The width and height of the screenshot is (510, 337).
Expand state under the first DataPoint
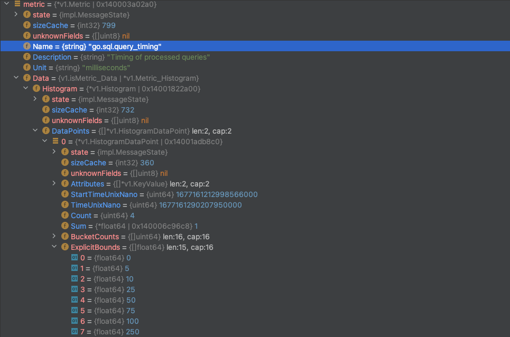point(54,152)
